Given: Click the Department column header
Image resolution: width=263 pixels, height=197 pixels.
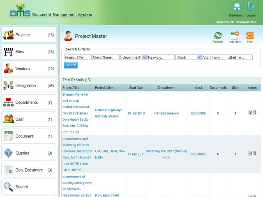Looking at the screenshot, I should [166, 87].
